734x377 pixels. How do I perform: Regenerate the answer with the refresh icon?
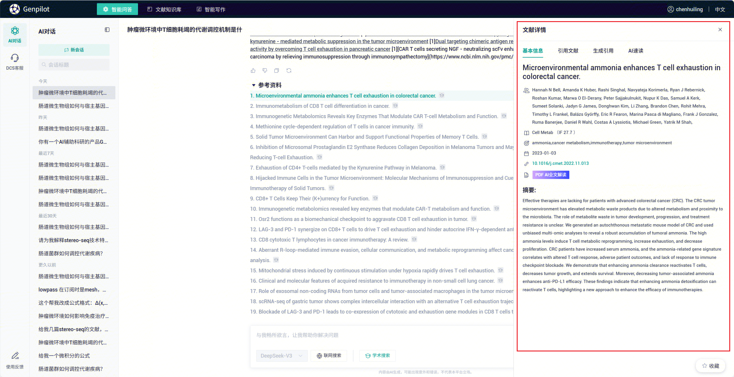point(289,71)
